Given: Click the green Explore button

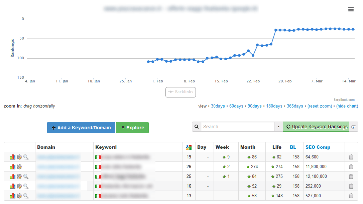Looking at the screenshot, I should click(132, 128).
